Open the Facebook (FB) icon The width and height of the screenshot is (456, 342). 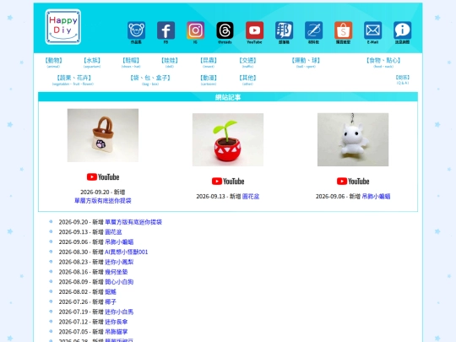click(166, 30)
